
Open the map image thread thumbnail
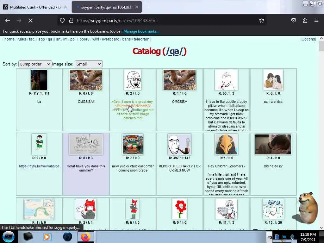tap(39, 209)
